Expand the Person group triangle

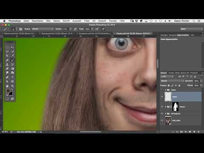pos(165,107)
